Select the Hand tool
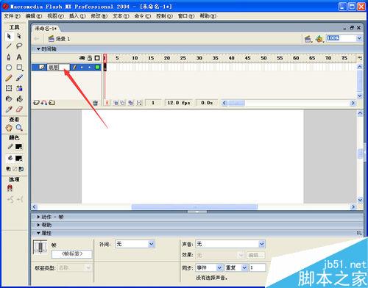 pos(9,128)
